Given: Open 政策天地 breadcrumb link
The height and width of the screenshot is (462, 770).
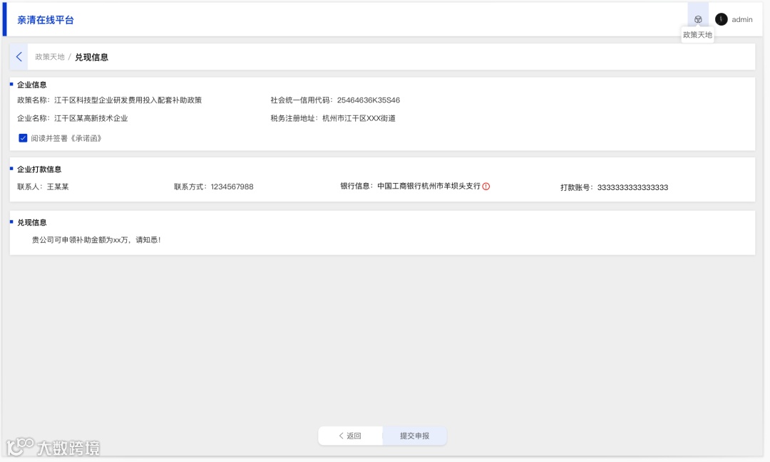Looking at the screenshot, I should [50, 57].
